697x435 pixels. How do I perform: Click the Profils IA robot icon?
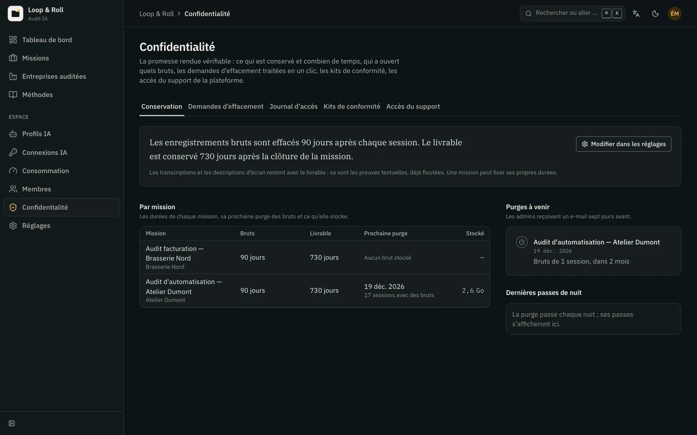(13, 134)
